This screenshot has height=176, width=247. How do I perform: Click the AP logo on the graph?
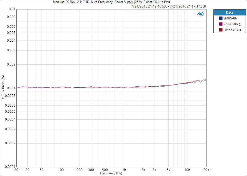200,14
